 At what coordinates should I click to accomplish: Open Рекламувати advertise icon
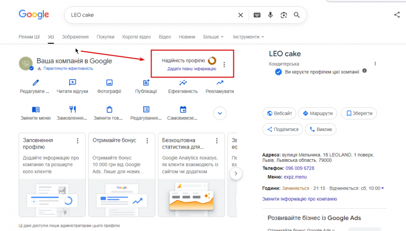(x=220, y=82)
